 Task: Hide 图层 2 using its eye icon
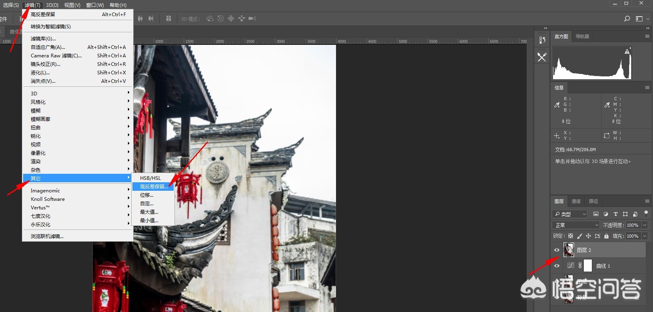[x=557, y=250]
